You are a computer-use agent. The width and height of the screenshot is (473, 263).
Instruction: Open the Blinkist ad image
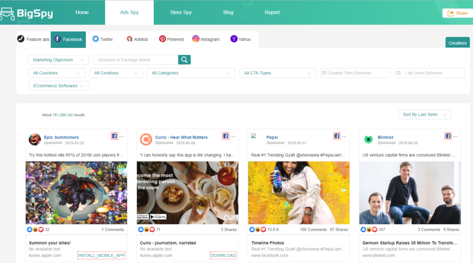click(x=410, y=193)
